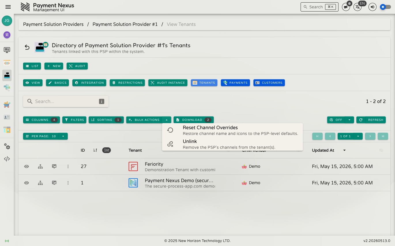Open the orange payment channels sidebar icon

(x=7, y=62)
